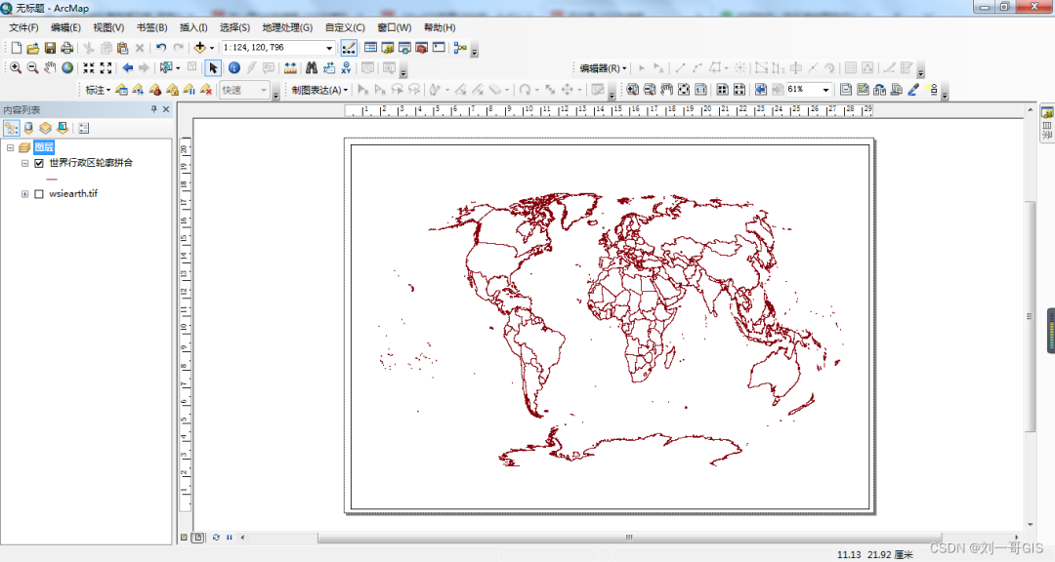Click the Add Data button
The height and width of the screenshot is (562, 1055).
[200, 48]
